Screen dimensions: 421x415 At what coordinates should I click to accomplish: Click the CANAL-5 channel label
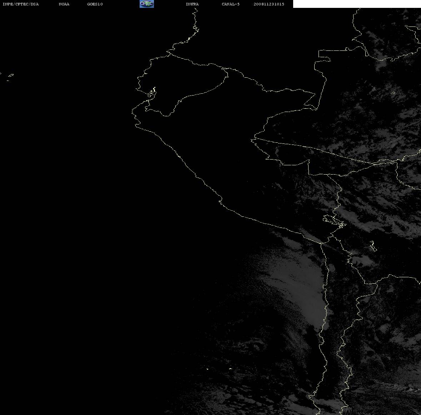coord(231,4)
